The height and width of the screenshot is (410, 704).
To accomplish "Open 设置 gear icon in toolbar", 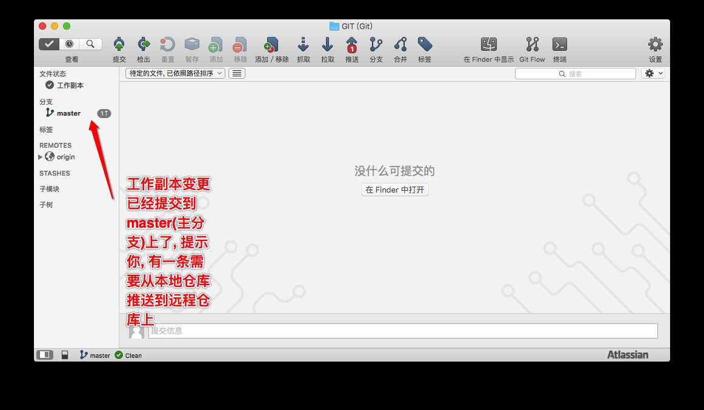I will click(655, 45).
